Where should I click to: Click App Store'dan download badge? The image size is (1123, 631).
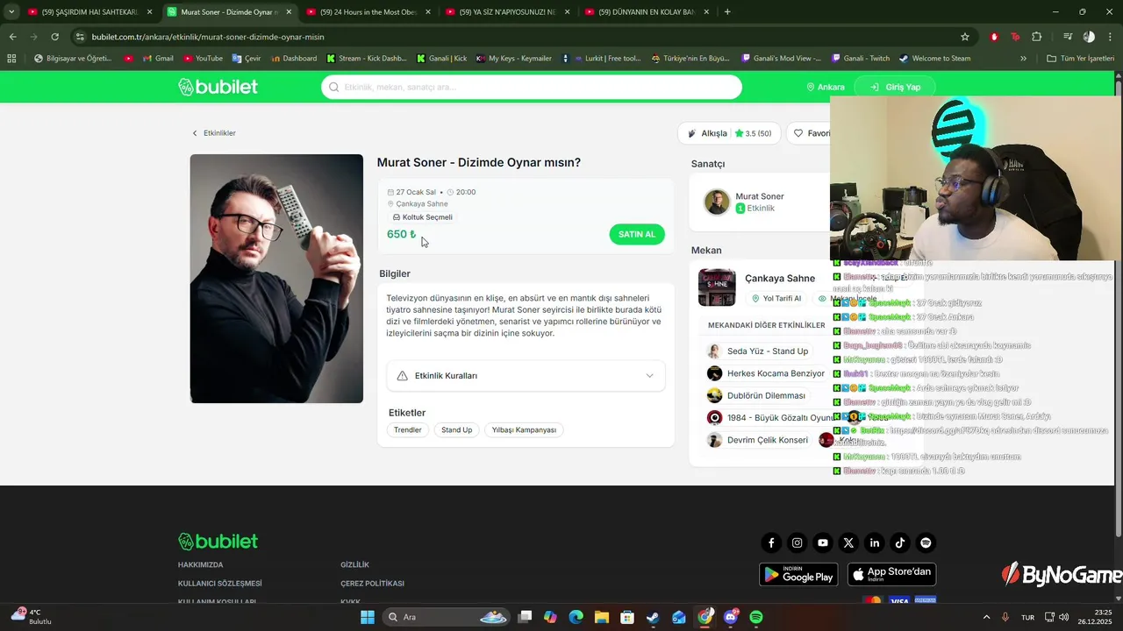pyautogui.click(x=891, y=574)
